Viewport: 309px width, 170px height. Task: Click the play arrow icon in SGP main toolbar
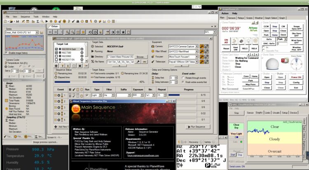[47, 21]
